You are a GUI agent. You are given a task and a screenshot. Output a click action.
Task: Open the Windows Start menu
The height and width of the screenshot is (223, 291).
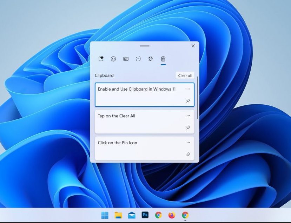click(104, 215)
